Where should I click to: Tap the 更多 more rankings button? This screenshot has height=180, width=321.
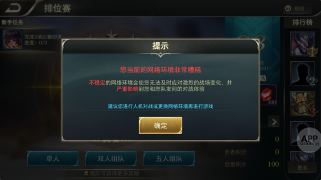pos(302,168)
